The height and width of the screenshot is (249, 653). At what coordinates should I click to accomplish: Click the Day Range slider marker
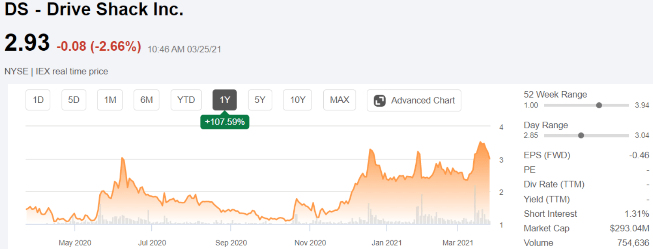click(581, 135)
